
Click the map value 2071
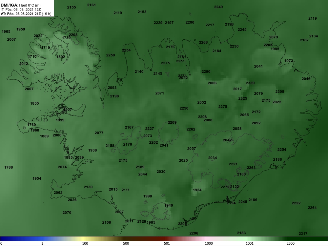point(160,93)
